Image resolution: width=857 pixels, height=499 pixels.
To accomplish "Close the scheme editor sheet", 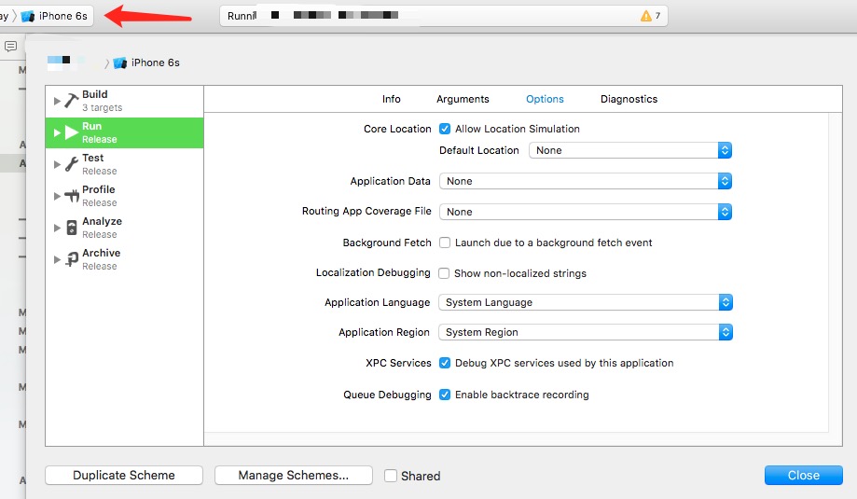I will click(804, 476).
